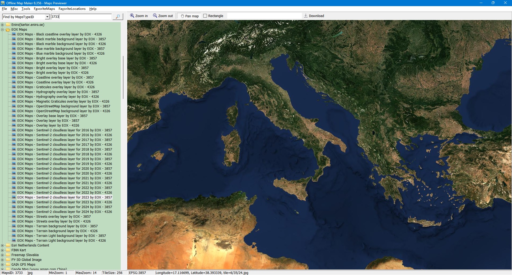Open the Tools menu

coord(26,9)
